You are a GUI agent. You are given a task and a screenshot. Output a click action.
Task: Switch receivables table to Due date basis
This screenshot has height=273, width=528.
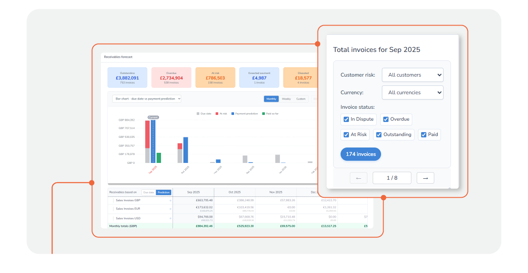148,192
